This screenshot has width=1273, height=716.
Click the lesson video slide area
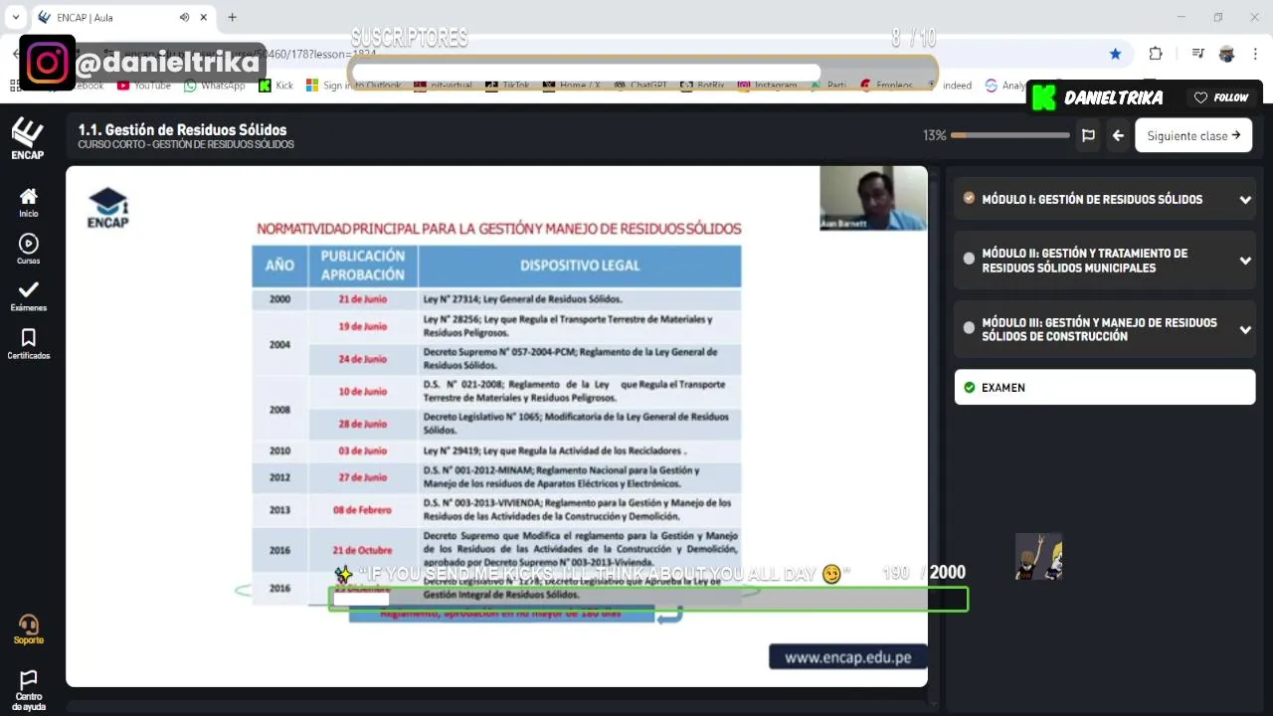pyautogui.click(x=496, y=426)
